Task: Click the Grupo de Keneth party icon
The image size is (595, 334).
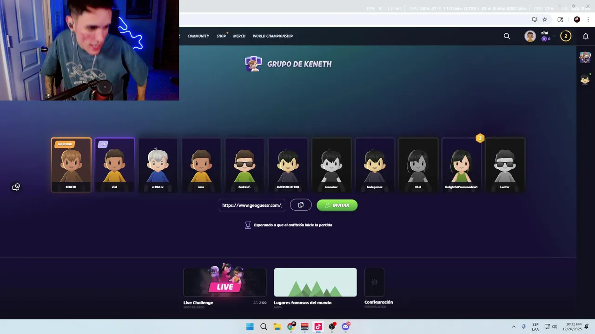Action: [253, 64]
